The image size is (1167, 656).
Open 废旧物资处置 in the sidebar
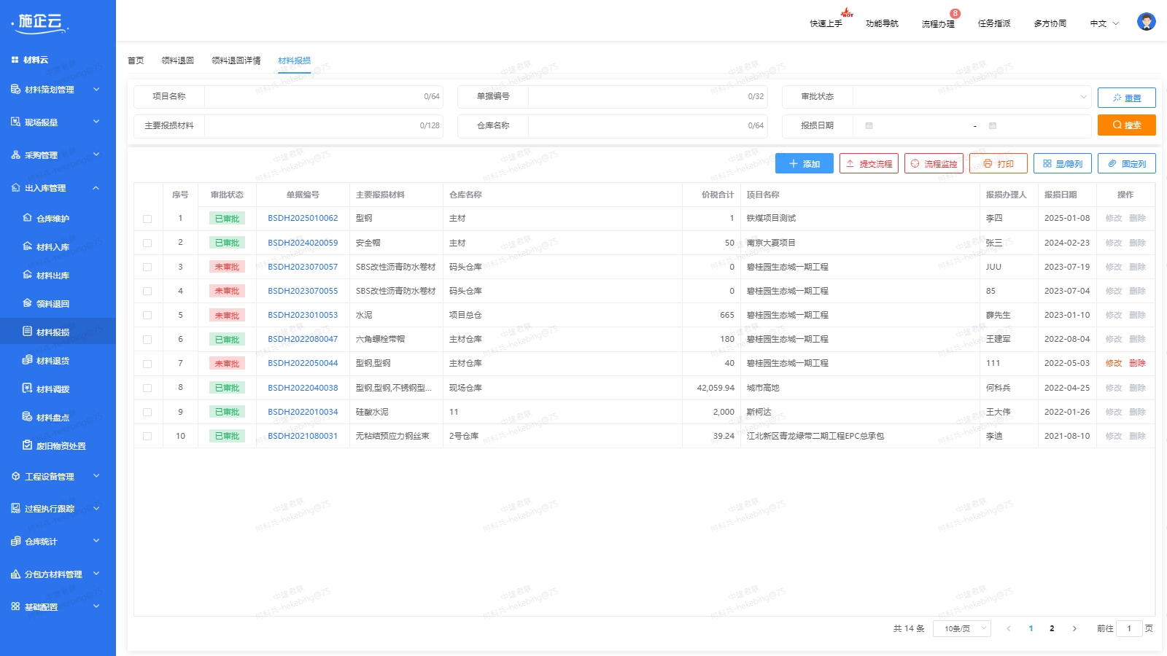(61, 446)
